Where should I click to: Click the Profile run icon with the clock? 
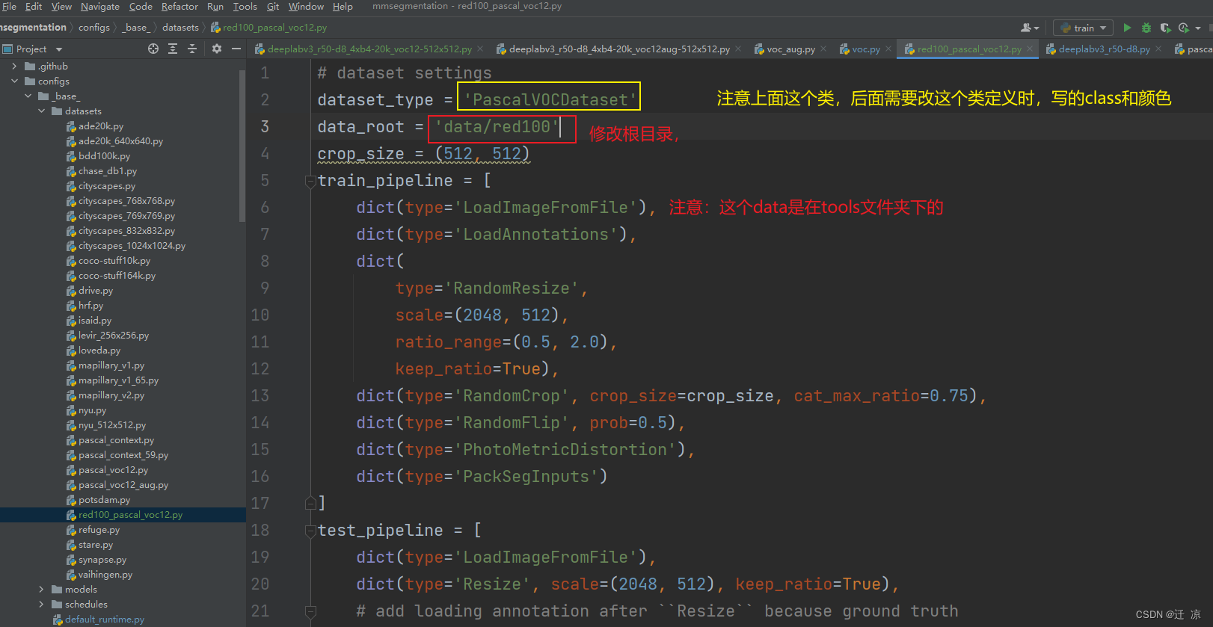click(x=1184, y=28)
